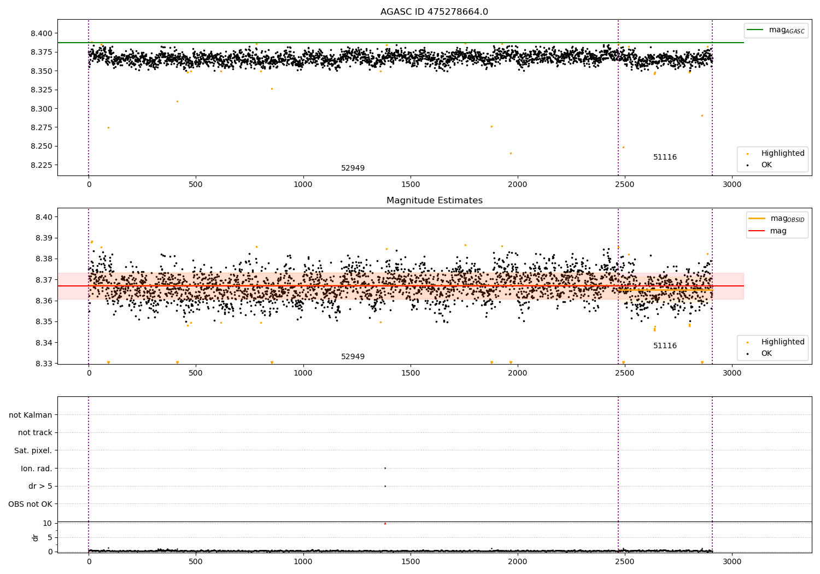Click the orange outlier point at 8.310 near x=410

pos(177,102)
